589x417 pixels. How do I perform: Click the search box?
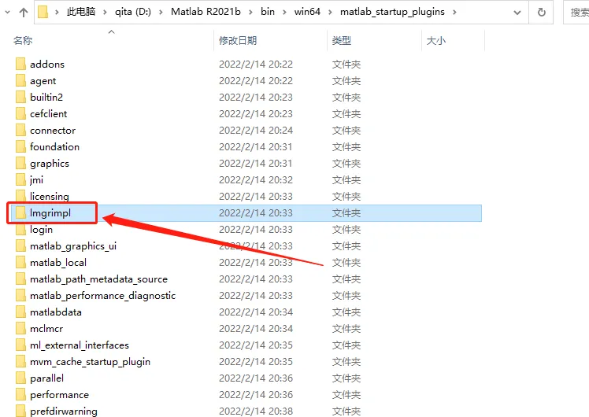point(577,13)
